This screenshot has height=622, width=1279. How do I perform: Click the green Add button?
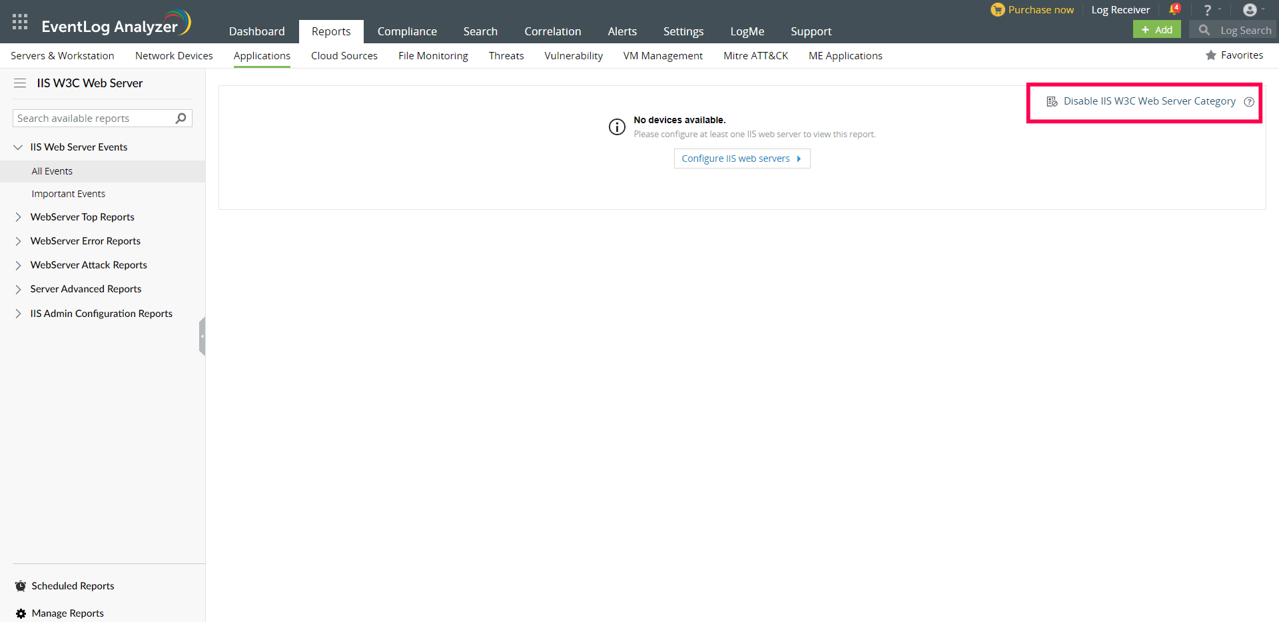coord(1157,29)
